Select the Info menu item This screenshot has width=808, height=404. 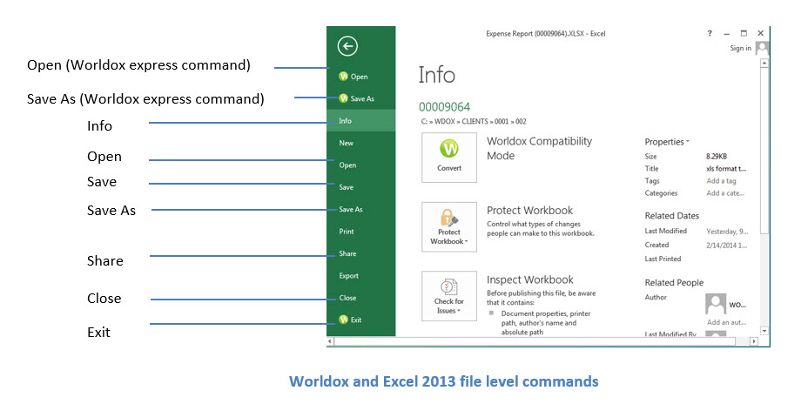(361, 120)
